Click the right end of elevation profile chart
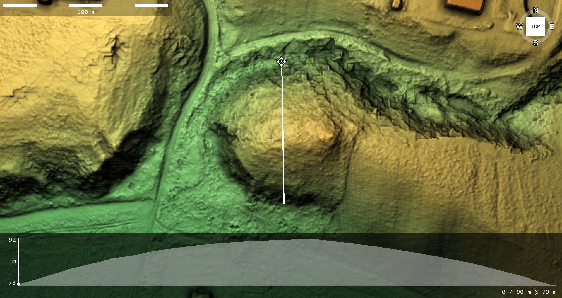The image size is (562, 298). [x=556, y=285]
